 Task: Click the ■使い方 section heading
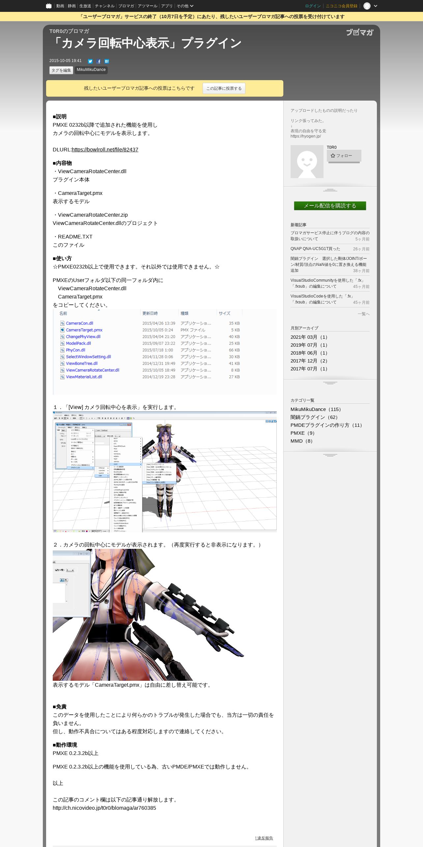point(62,259)
